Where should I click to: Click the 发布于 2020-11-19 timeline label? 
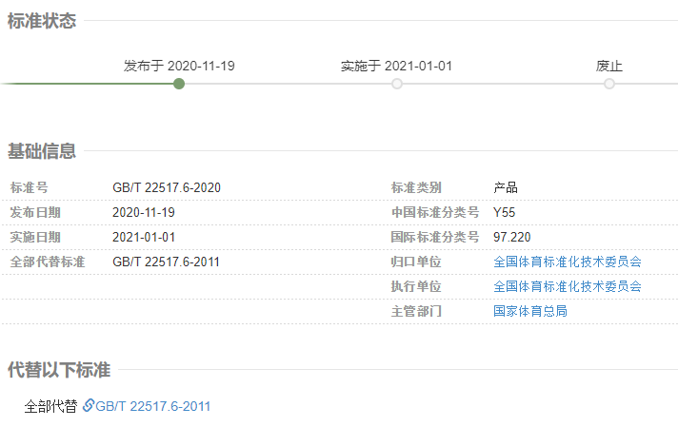[179, 66]
